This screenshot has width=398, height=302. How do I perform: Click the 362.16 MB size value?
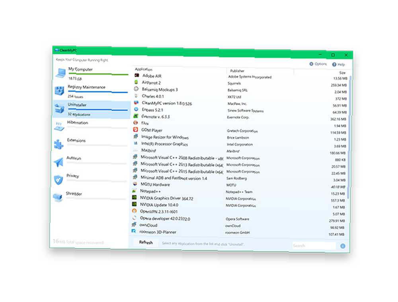[338, 119]
